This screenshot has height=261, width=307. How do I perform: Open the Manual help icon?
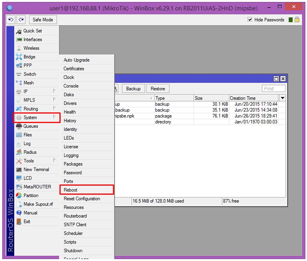(19, 213)
